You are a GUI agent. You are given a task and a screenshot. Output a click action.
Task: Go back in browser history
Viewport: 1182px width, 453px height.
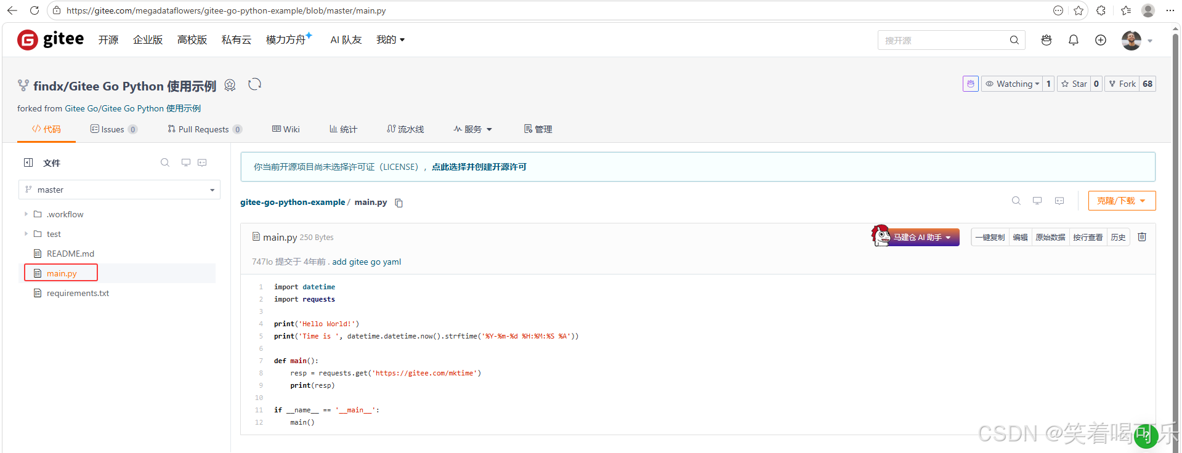[12, 10]
